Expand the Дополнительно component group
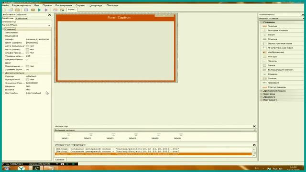The width and height of the screenshot is (306, 172). tap(262, 91)
